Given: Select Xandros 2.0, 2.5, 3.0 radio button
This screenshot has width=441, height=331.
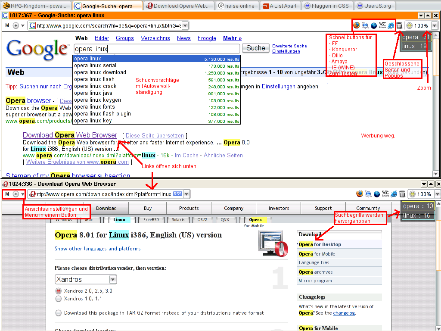Looking at the screenshot, I should click(x=58, y=291).
